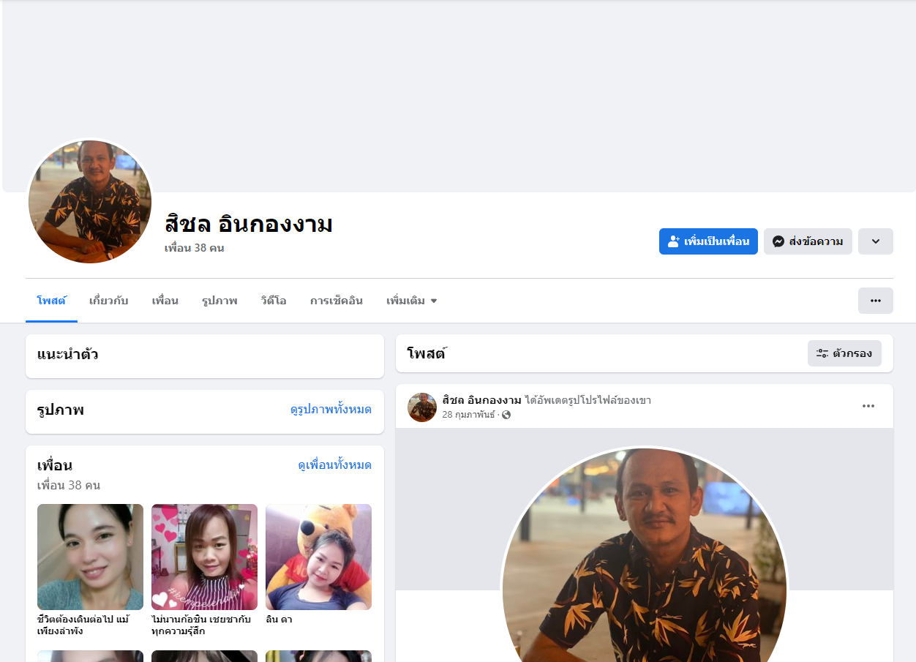Open the updated profile photo in the post
The image size is (916, 662).
click(x=645, y=554)
